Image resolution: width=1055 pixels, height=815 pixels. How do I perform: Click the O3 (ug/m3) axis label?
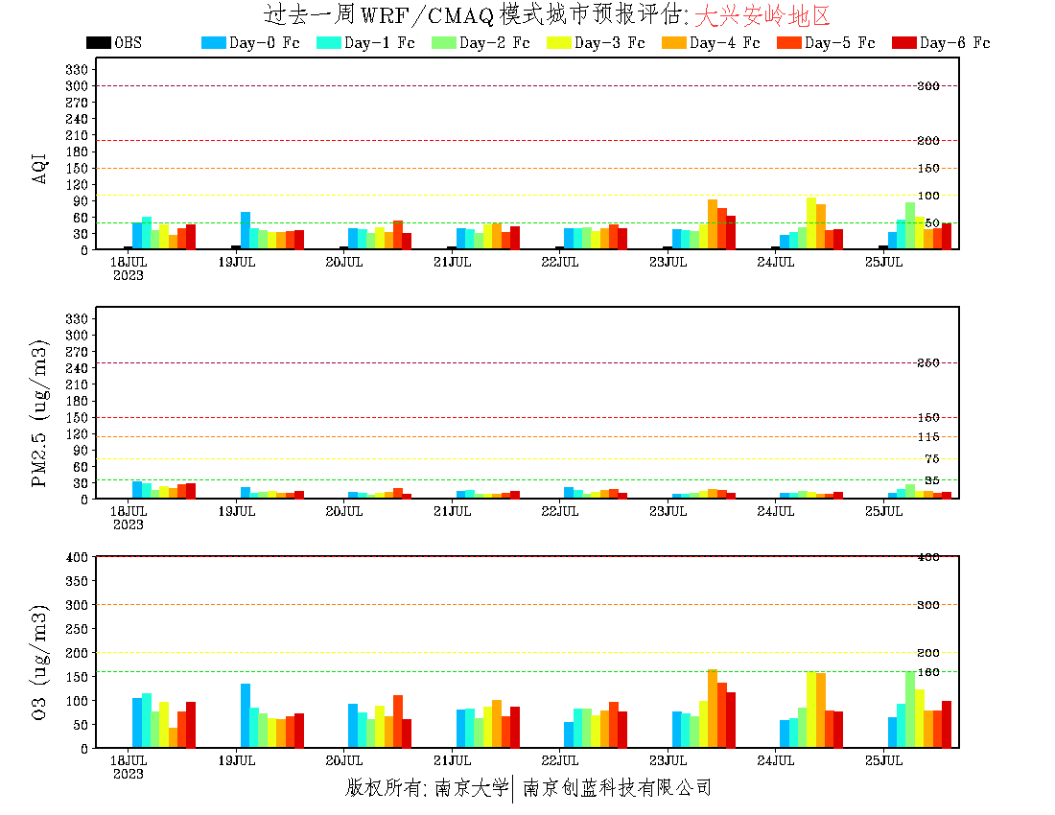(40, 662)
